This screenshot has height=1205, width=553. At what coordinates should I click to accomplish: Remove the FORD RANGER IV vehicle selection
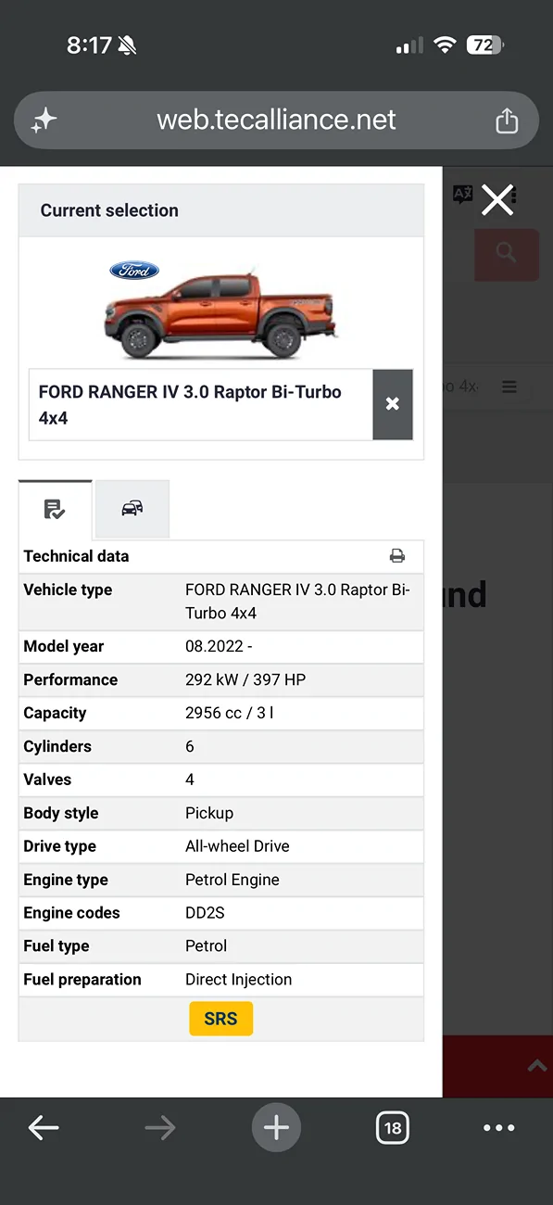[393, 404]
